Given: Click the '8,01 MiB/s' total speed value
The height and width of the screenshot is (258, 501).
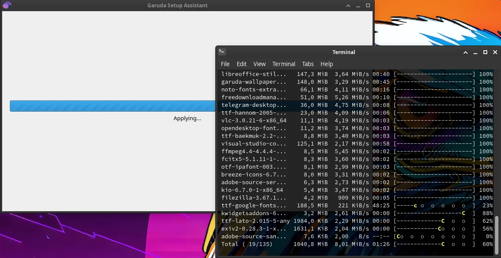Looking at the screenshot, I should (x=352, y=244).
